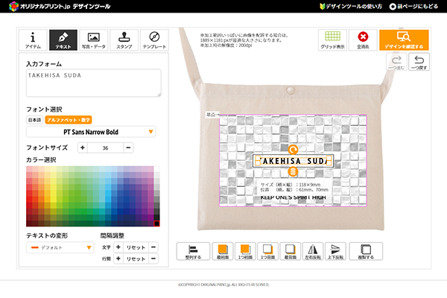Open the スタンプ (stamp) panel icon
Viewport: 447px width, 298px height.
[x=124, y=39]
